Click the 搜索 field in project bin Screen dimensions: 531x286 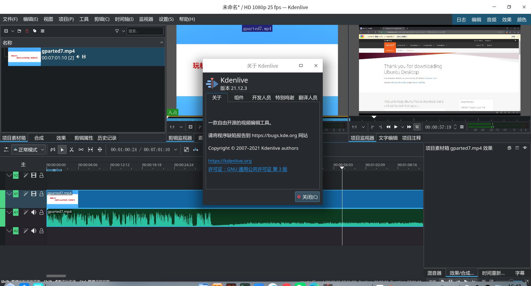point(145,31)
